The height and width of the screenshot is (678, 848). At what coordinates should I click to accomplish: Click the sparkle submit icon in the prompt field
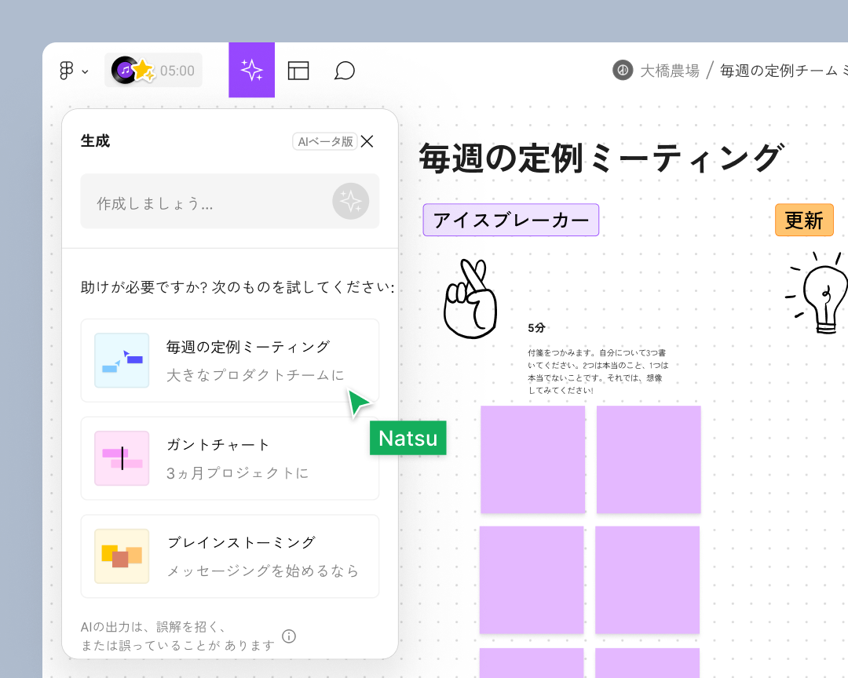[x=350, y=201]
